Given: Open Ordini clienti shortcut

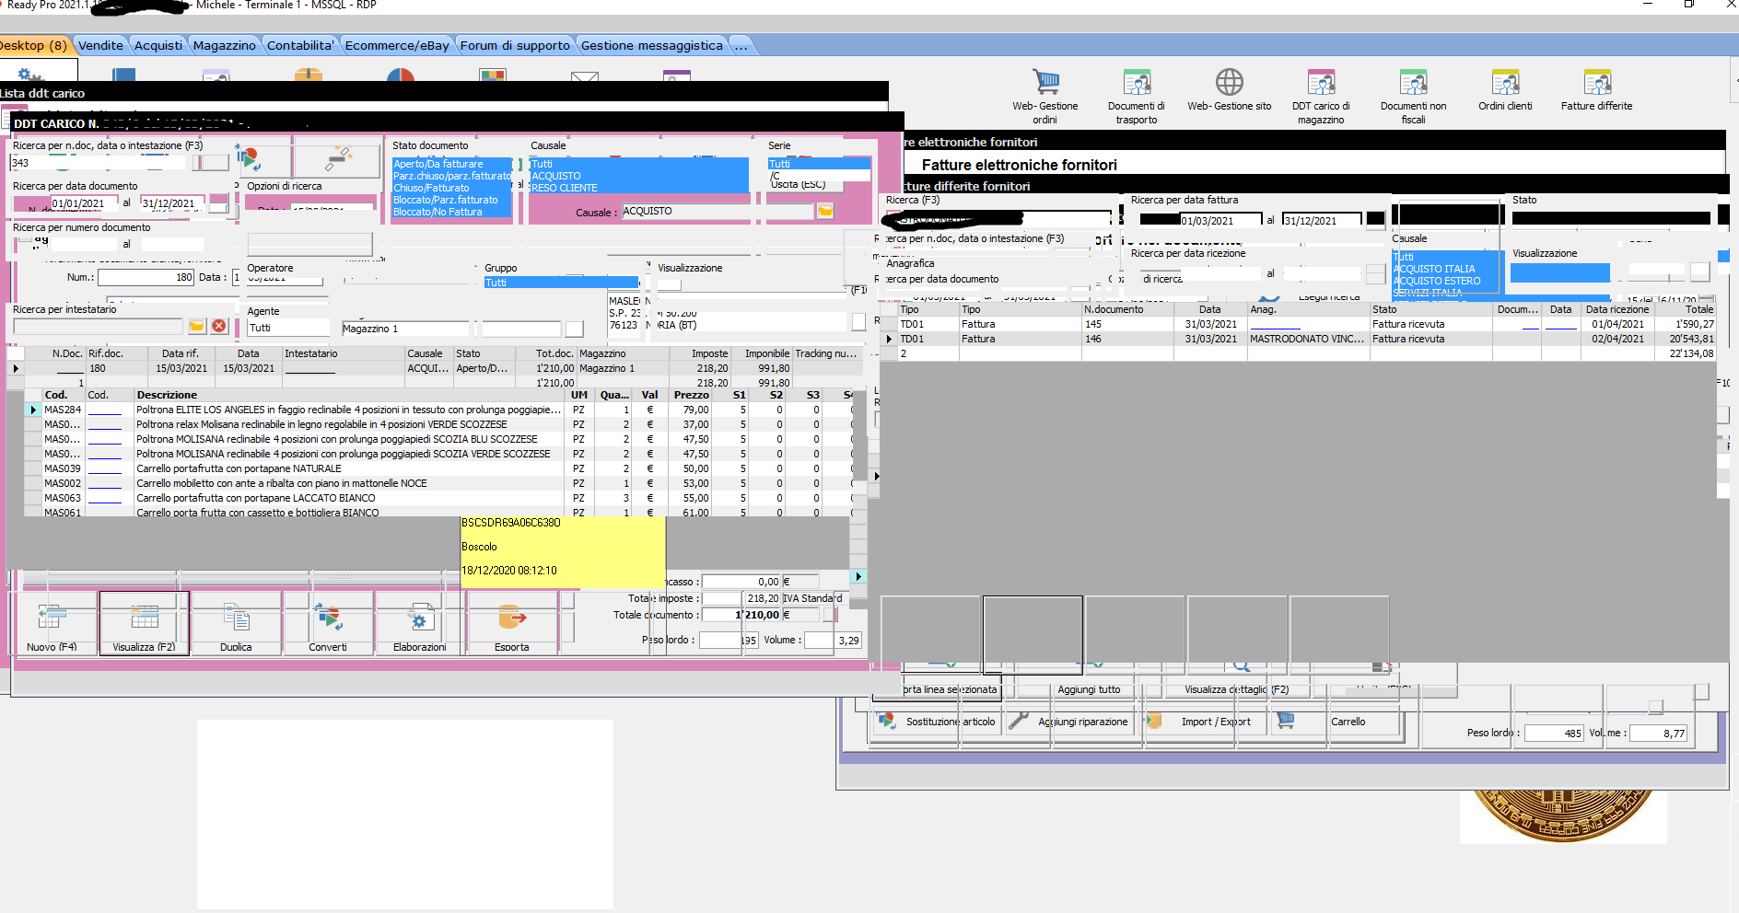Looking at the screenshot, I should [1505, 89].
